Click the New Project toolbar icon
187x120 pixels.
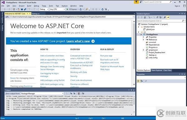14,9
